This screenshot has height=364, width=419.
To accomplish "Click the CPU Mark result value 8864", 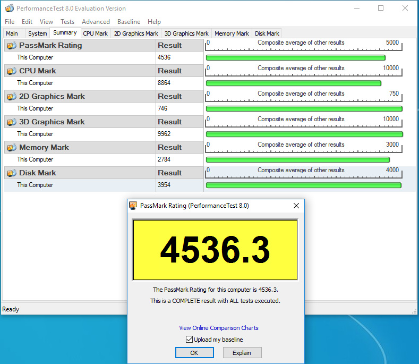I will coord(164,83).
